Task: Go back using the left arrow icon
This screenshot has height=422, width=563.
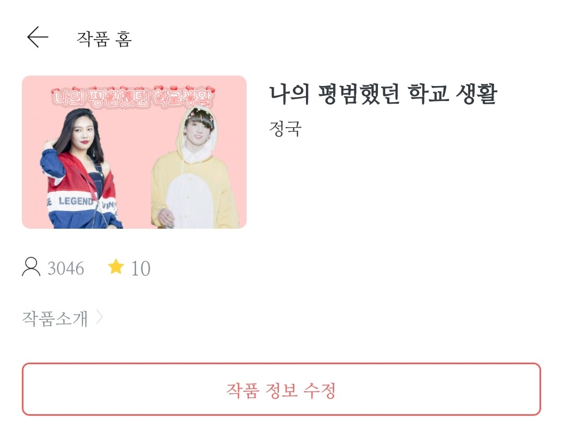Action: [38, 38]
